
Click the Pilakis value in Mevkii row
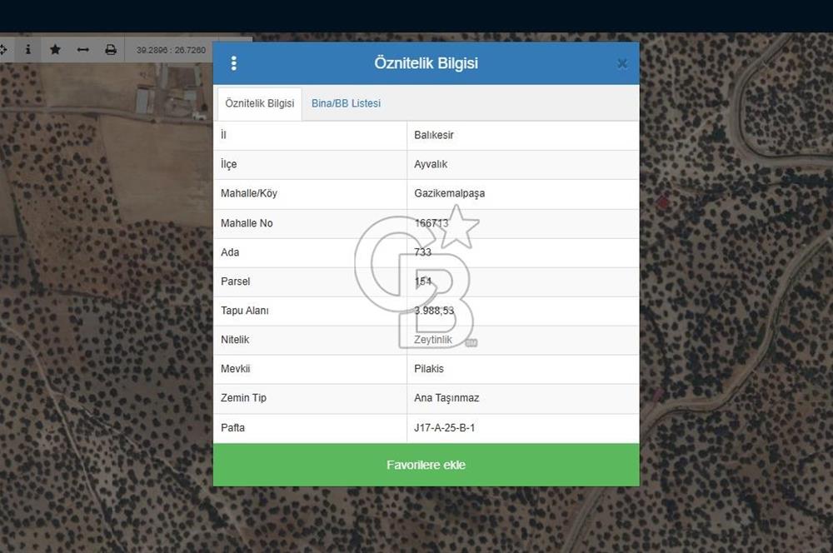coord(429,369)
